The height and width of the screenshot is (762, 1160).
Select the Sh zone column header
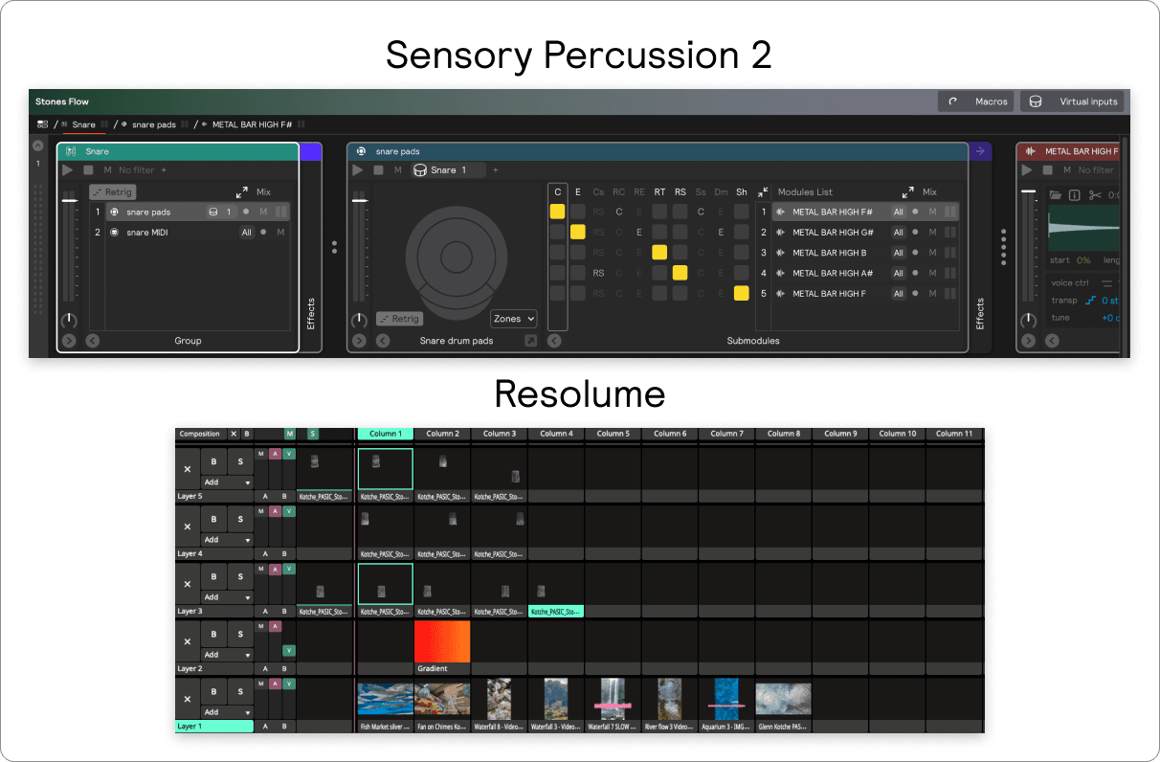click(x=742, y=191)
